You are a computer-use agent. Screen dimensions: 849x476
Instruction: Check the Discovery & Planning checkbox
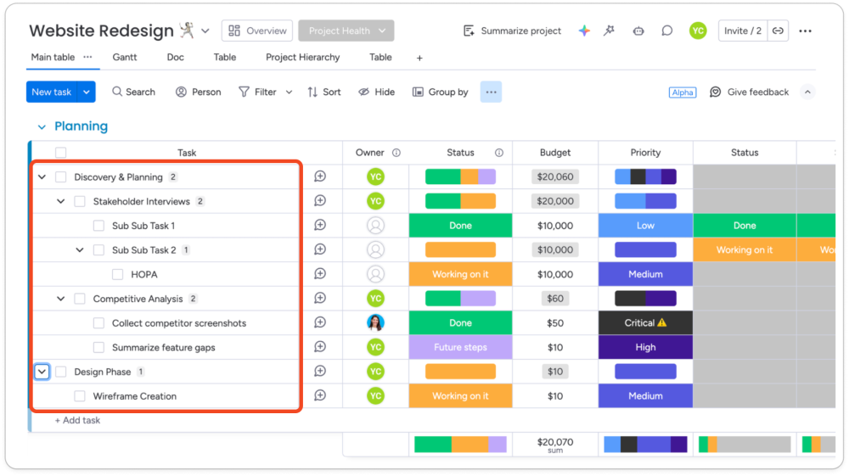pos(61,177)
